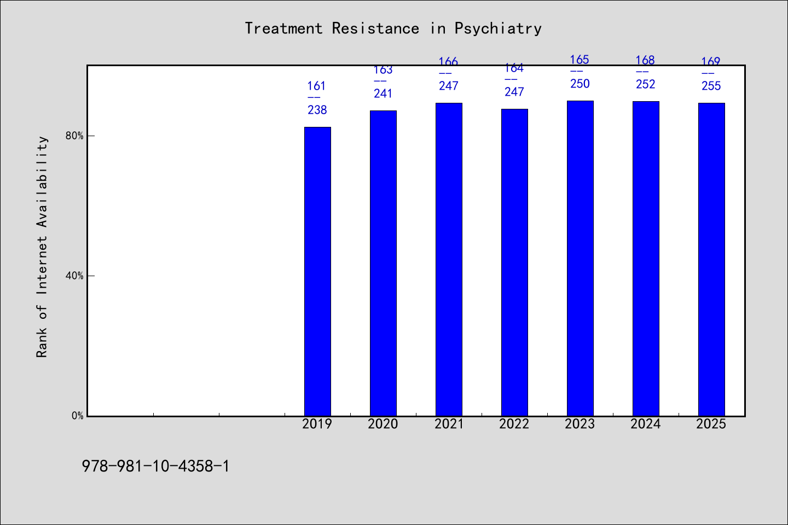Click the 2020 x-axis label
This screenshot has height=525, width=788.
pyautogui.click(x=383, y=424)
